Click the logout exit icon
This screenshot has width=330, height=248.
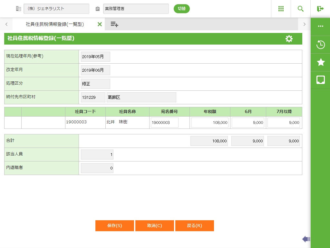(x=320, y=9)
